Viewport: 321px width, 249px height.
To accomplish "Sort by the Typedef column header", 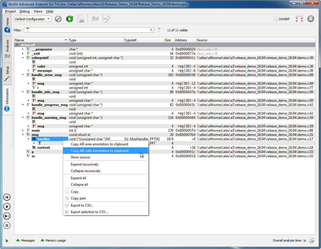I will (144, 40).
